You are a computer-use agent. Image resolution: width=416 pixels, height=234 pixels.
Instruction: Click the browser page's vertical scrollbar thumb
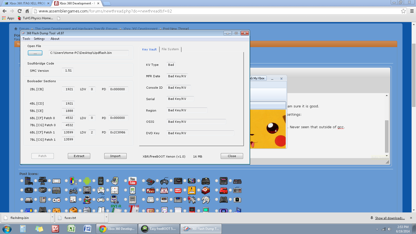(x=414, y=75)
